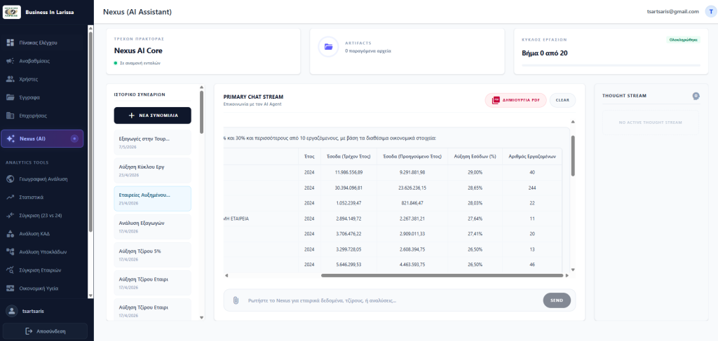Click the tsartsaris user avatar in sidebar
The height and width of the screenshot is (341, 718).
coord(11,311)
